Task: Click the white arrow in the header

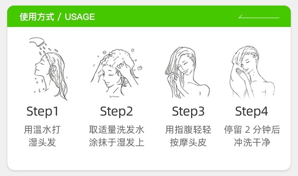Action: (259, 17)
